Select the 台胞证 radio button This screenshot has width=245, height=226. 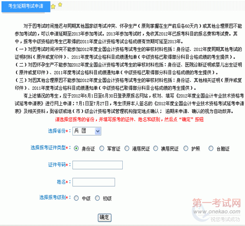[x=211, y=148]
